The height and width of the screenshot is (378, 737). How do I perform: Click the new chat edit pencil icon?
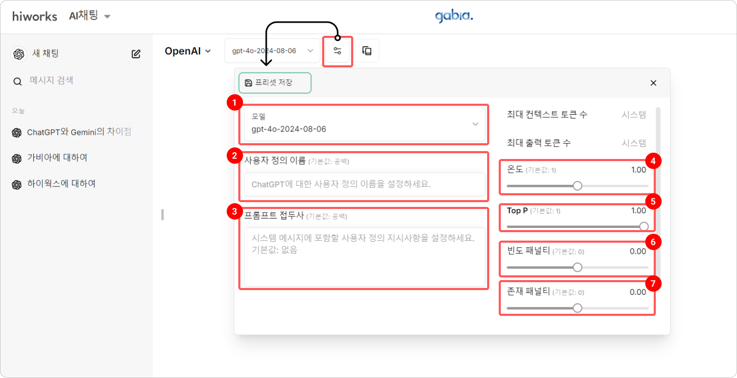pyautogui.click(x=136, y=54)
